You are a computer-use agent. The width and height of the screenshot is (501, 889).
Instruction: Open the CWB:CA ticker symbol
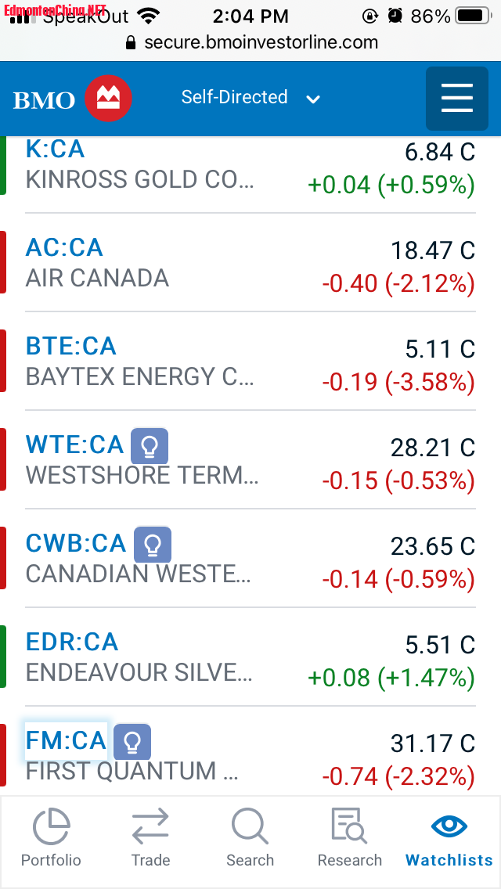tap(76, 543)
